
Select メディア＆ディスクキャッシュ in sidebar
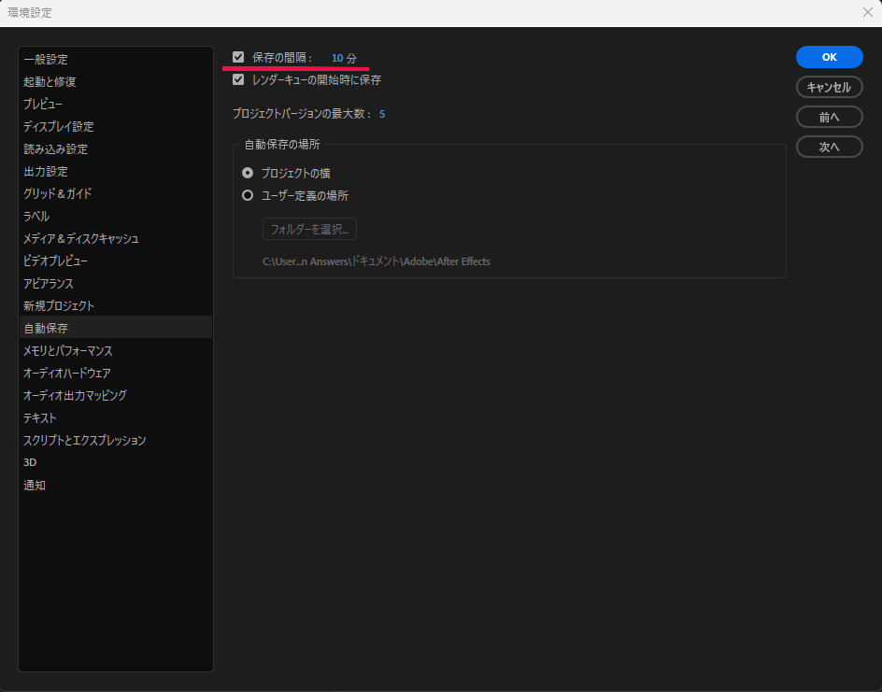(x=81, y=239)
